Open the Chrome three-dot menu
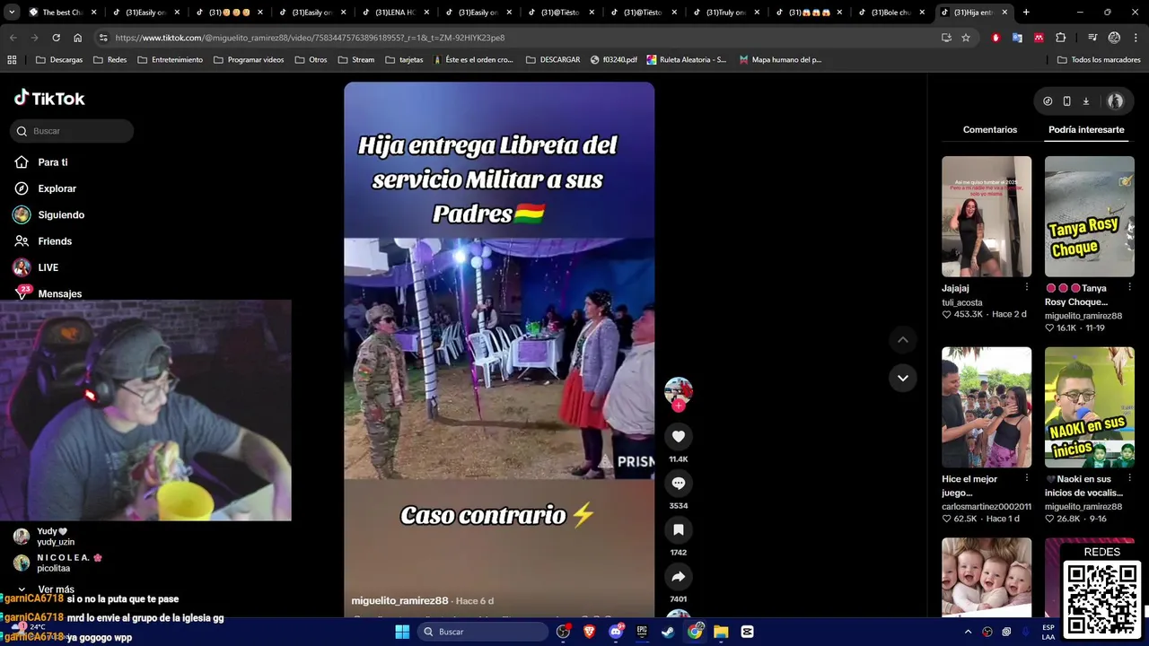The width and height of the screenshot is (1149, 646). click(x=1136, y=38)
